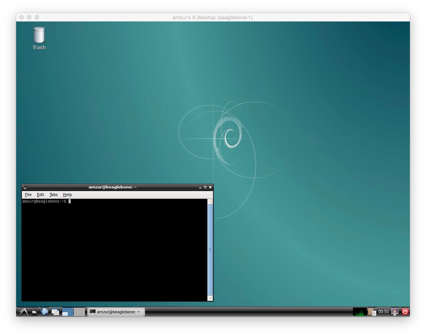This screenshot has height=336, width=426.
Task: Open the web browser globe icon
Action: [x=45, y=312]
